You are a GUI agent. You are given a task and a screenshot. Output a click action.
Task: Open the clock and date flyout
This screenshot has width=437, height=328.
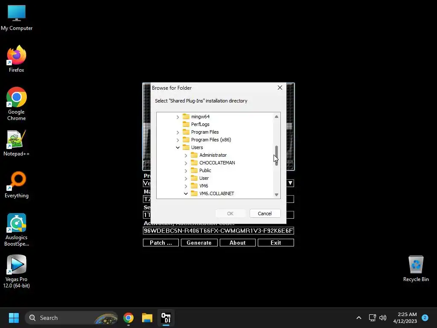click(x=405, y=318)
